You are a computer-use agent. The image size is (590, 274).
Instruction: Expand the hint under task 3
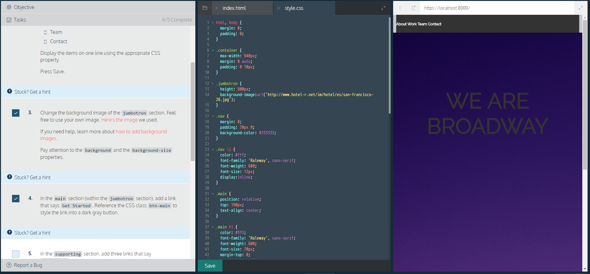coord(32,177)
